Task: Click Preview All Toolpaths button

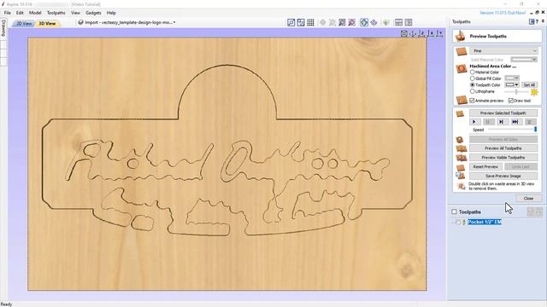Action: (503, 148)
